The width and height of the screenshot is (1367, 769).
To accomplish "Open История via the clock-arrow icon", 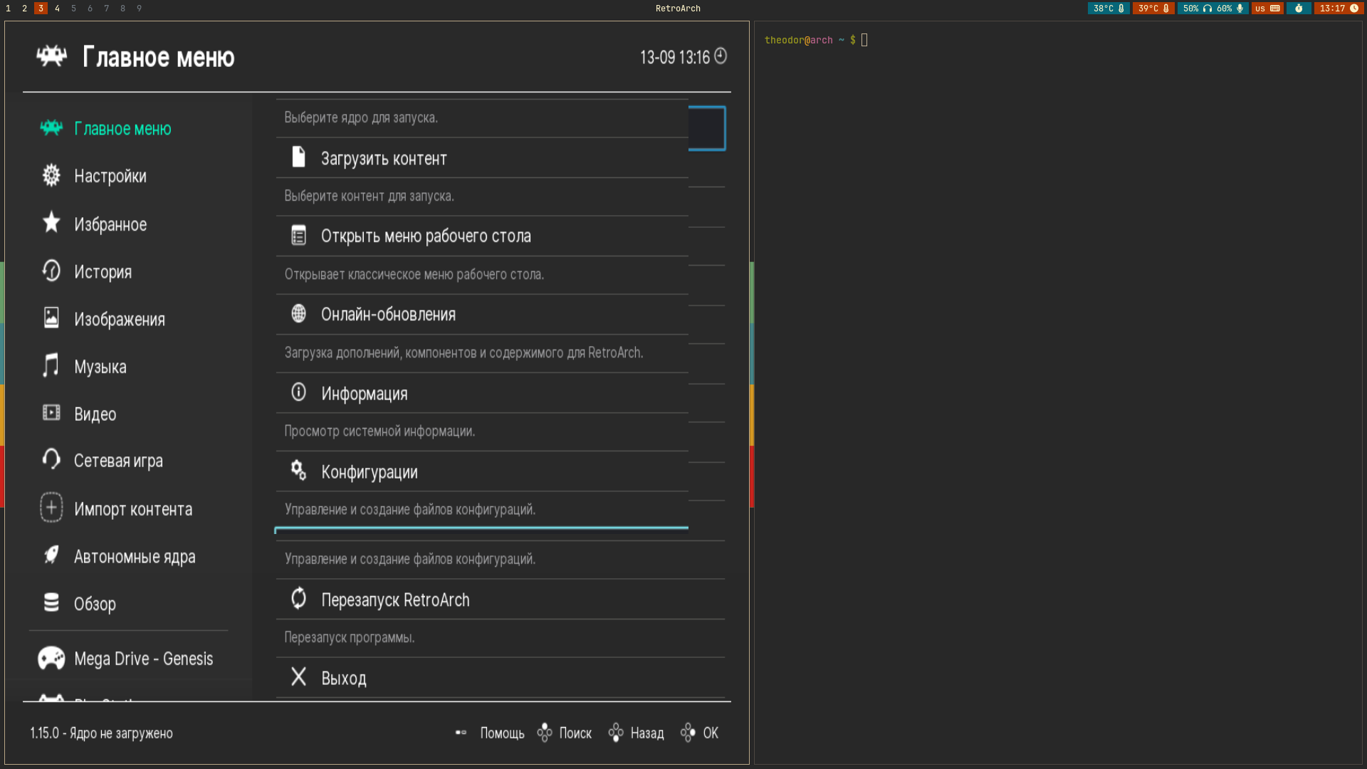I will 51,271.
